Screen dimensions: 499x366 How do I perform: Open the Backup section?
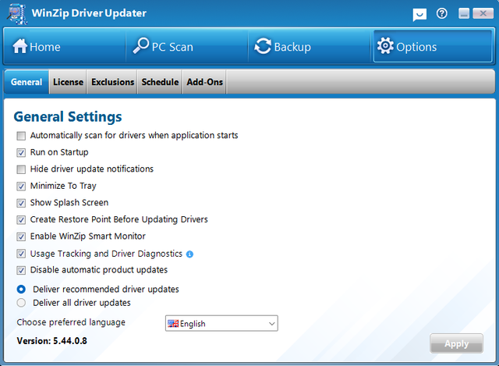point(310,47)
